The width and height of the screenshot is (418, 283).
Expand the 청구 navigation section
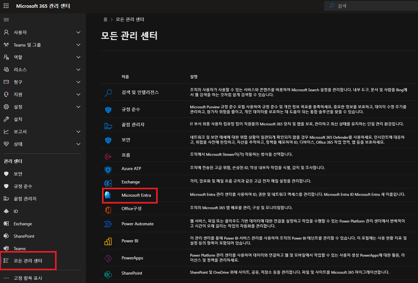(x=78, y=82)
